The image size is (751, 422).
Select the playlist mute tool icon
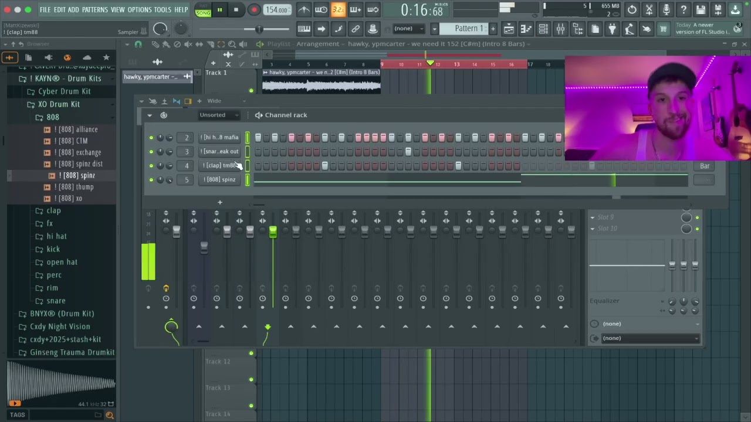click(x=188, y=44)
